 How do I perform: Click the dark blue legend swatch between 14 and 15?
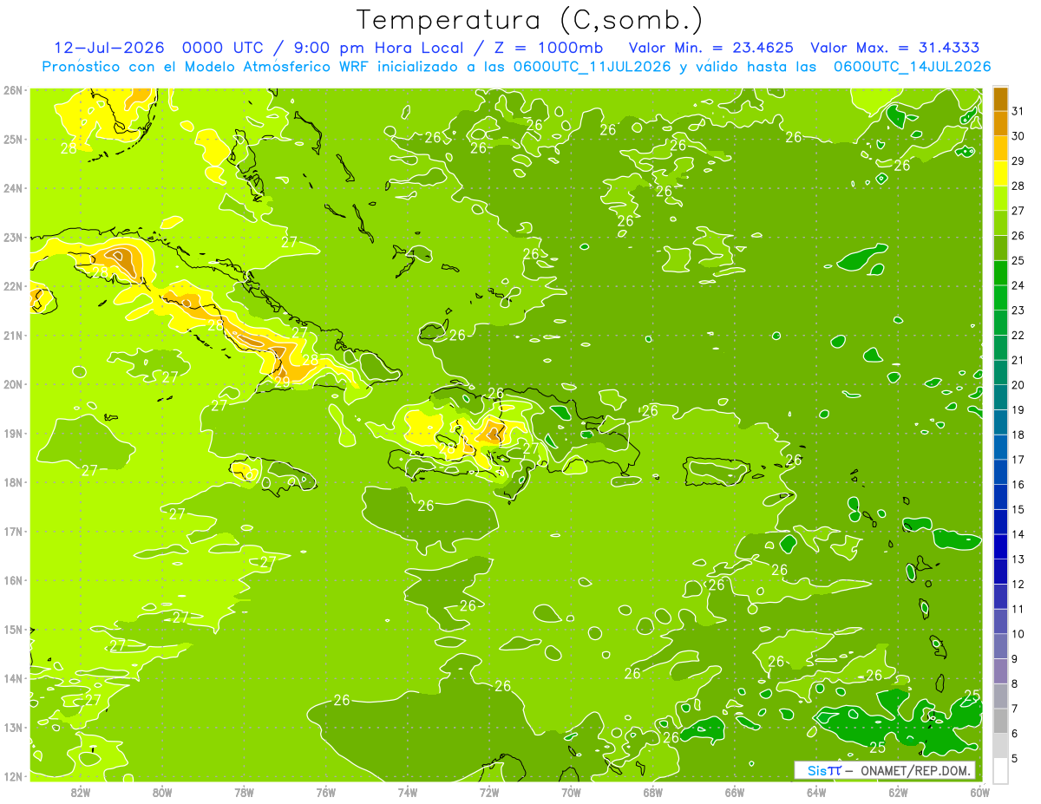click(x=1000, y=521)
